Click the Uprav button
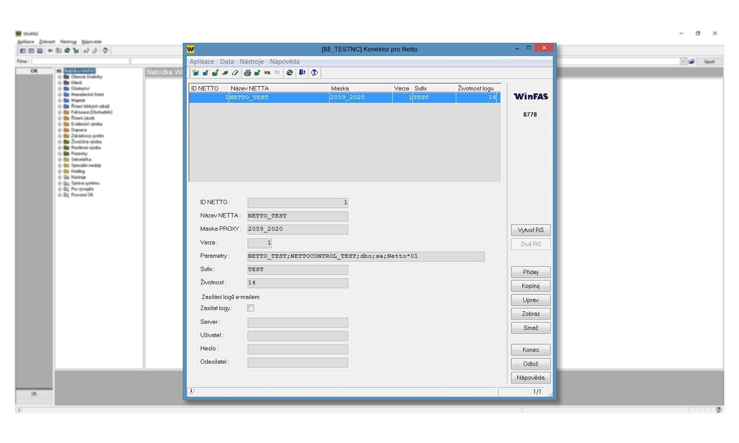 point(531,300)
